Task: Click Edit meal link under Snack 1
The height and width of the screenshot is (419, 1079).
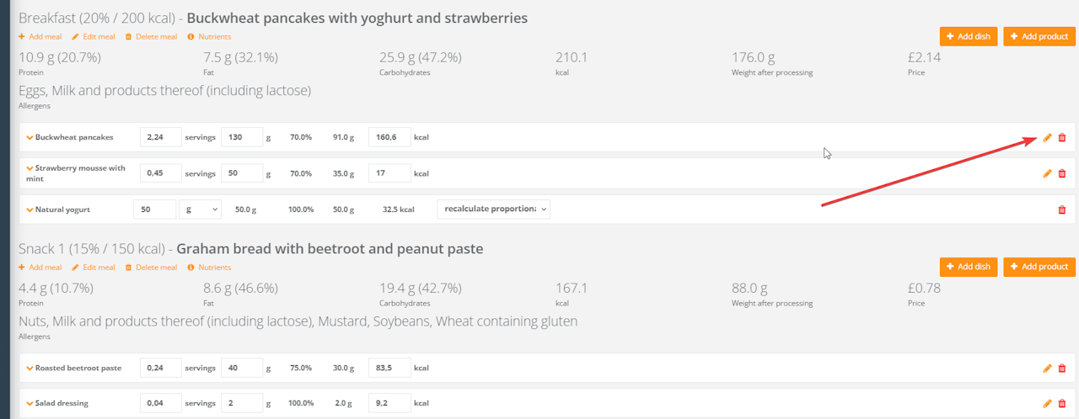Action: click(x=93, y=268)
